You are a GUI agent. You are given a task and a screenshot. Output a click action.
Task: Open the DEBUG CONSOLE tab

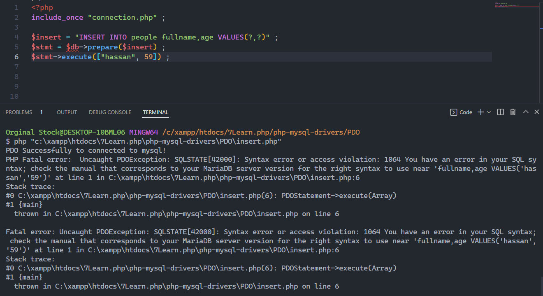coord(110,112)
